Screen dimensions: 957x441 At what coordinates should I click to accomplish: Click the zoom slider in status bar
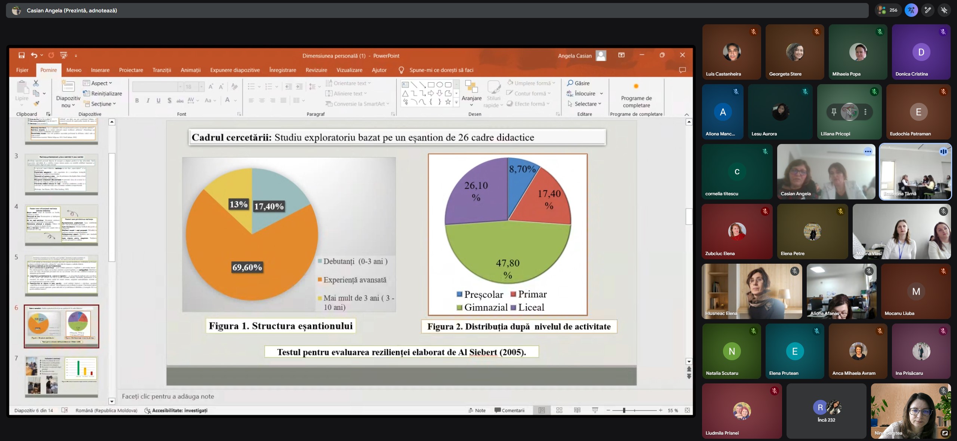tap(624, 410)
